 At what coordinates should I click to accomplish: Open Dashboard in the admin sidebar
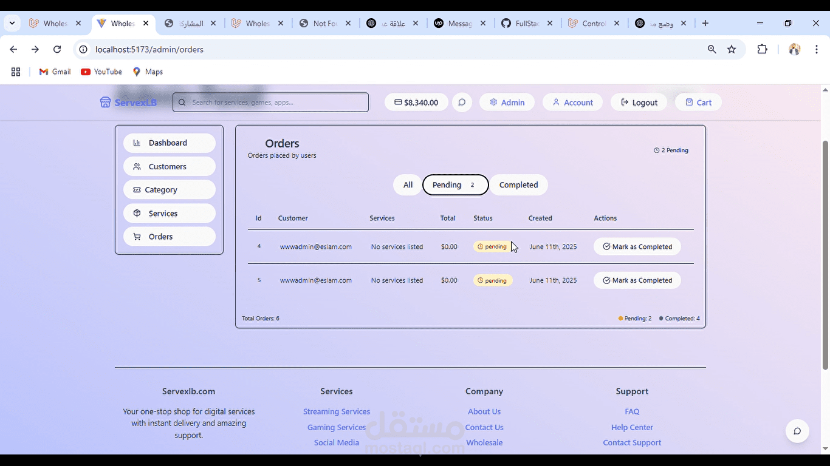pyautogui.click(x=170, y=143)
